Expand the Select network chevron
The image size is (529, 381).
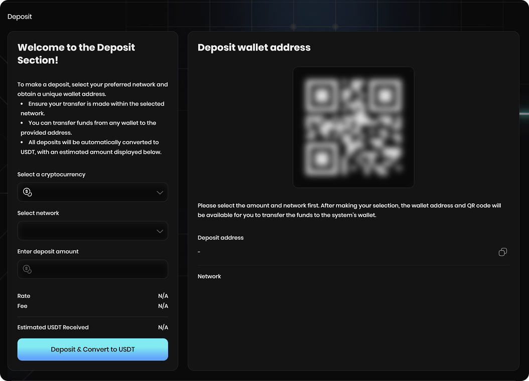click(160, 231)
